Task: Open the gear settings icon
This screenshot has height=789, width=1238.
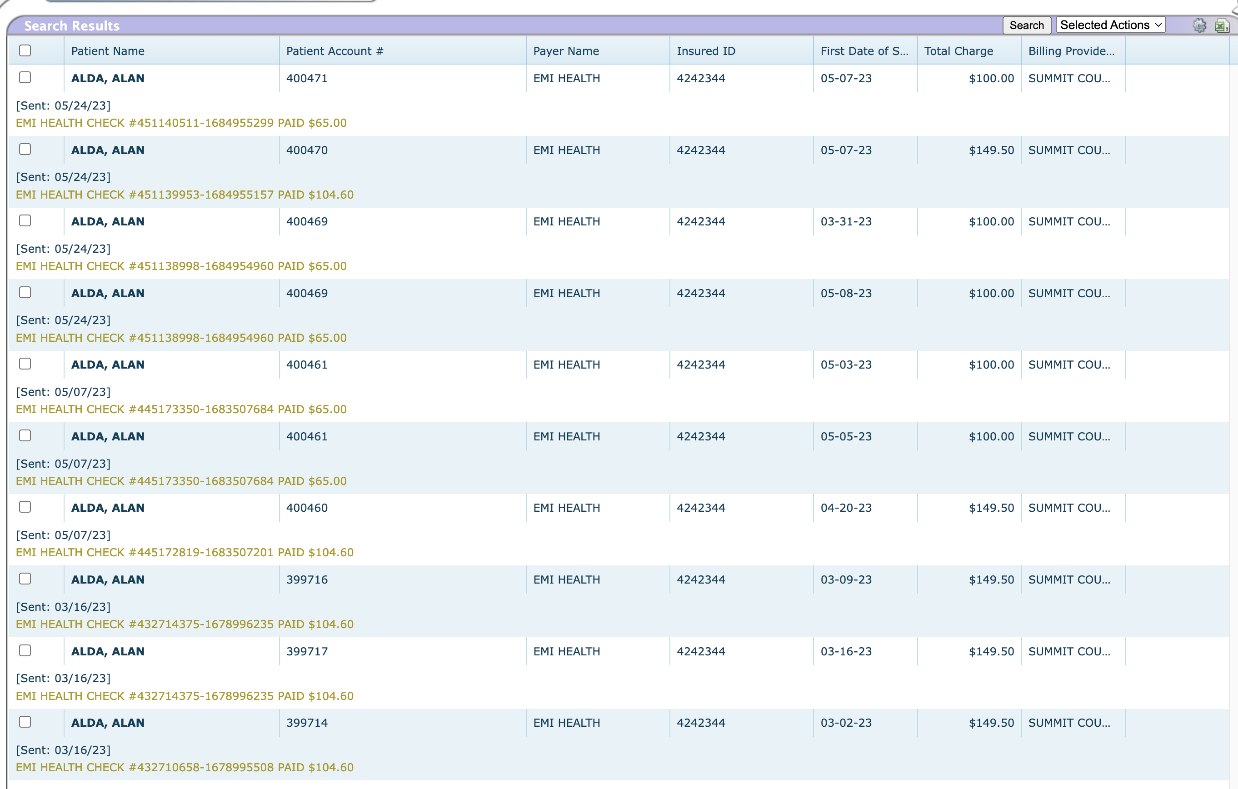Action: tap(1199, 25)
